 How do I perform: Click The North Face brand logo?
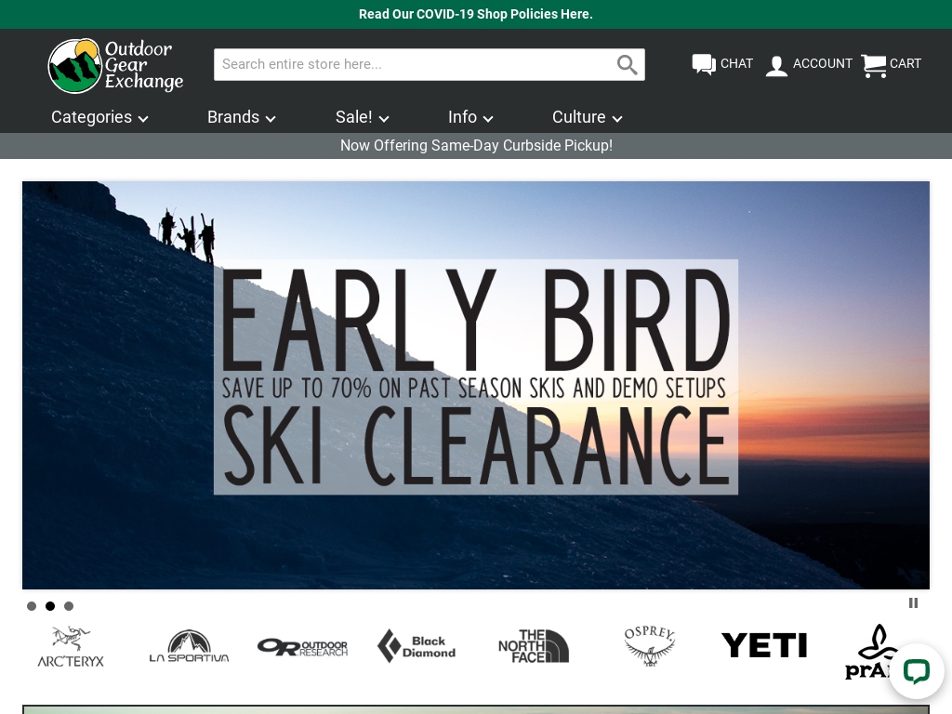coord(534,645)
